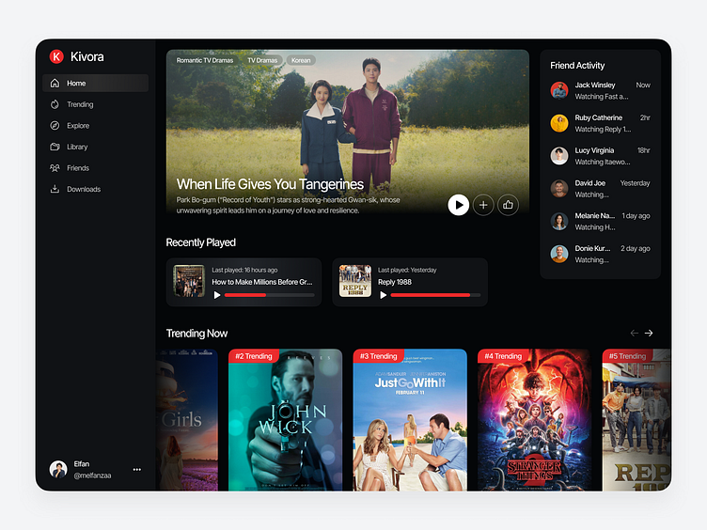Open Just Go With It poster

click(410, 420)
